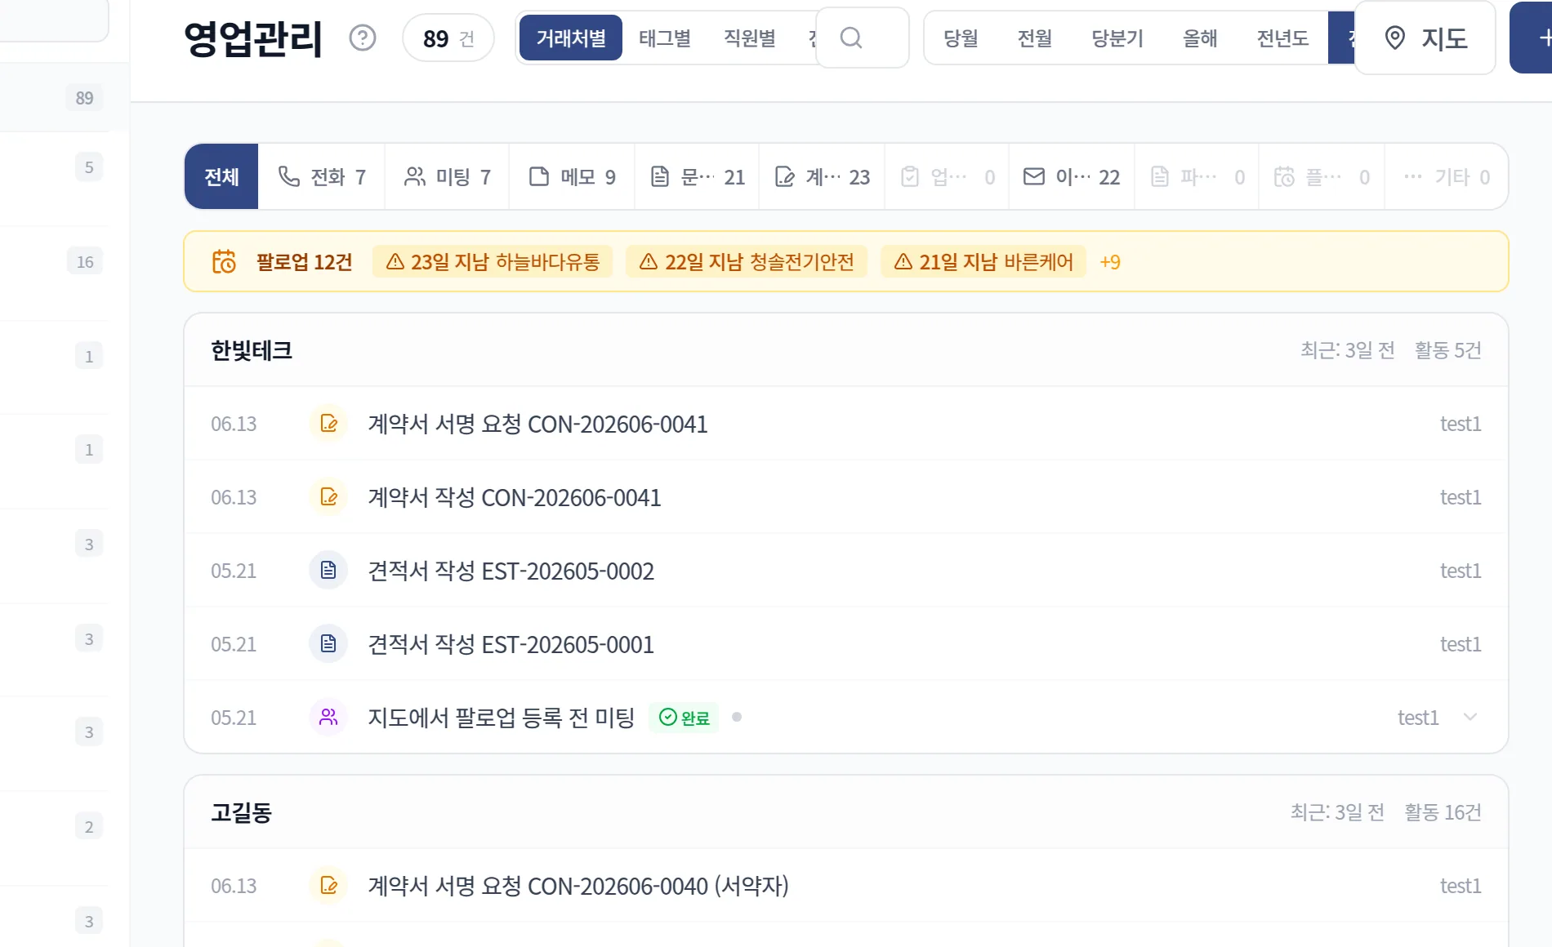1552x947 pixels.
Task: Click the document icon on EST-202605-0002
Action: click(328, 571)
